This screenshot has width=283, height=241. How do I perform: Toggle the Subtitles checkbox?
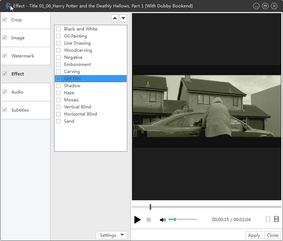[x=5, y=110]
